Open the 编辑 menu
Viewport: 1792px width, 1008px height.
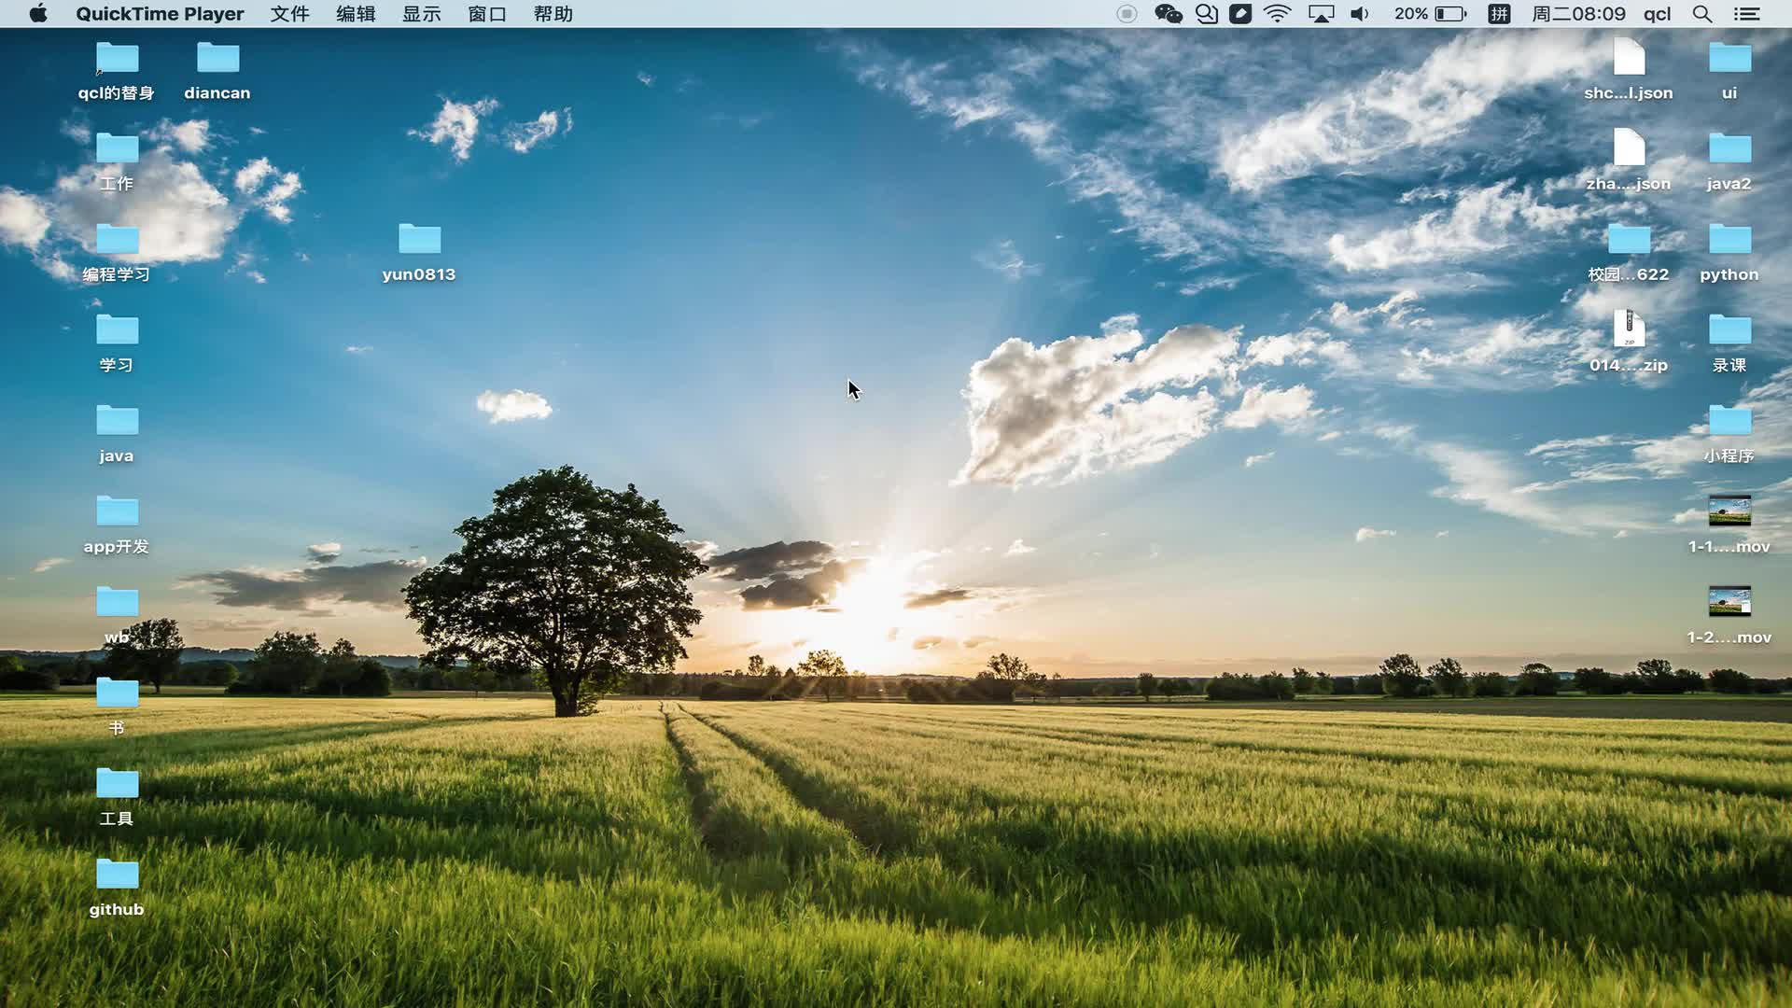[x=356, y=14]
